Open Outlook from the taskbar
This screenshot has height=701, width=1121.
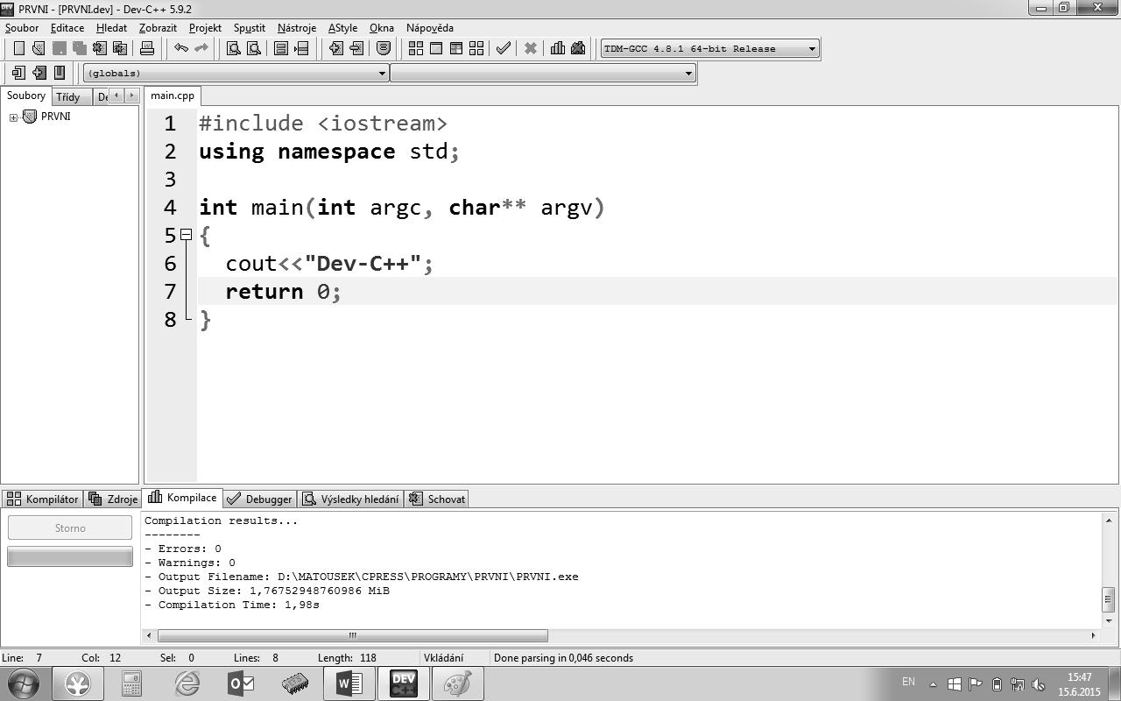pyautogui.click(x=241, y=683)
